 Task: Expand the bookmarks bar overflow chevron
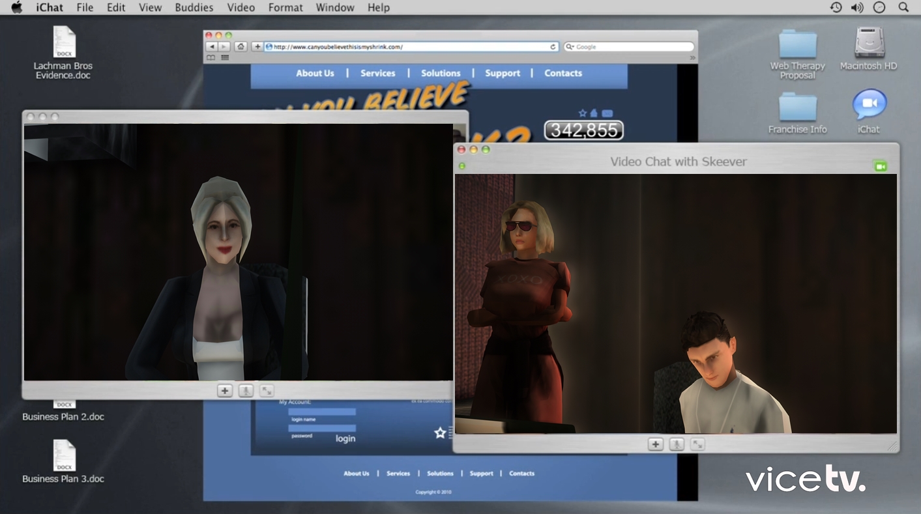click(x=692, y=58)
